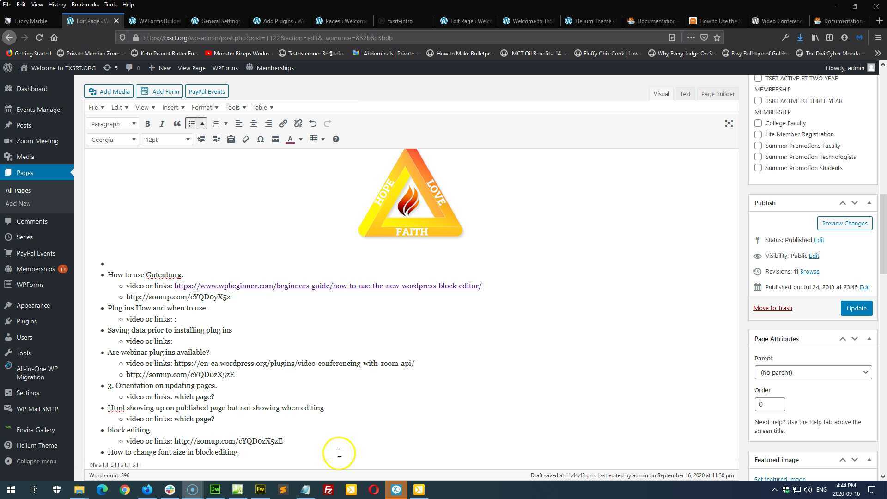Align text center in toolbar
This screenshot has height=499, width=887.
[254, 124]
